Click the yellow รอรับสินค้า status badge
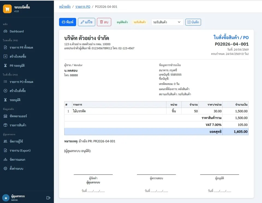 coord(139,22)
